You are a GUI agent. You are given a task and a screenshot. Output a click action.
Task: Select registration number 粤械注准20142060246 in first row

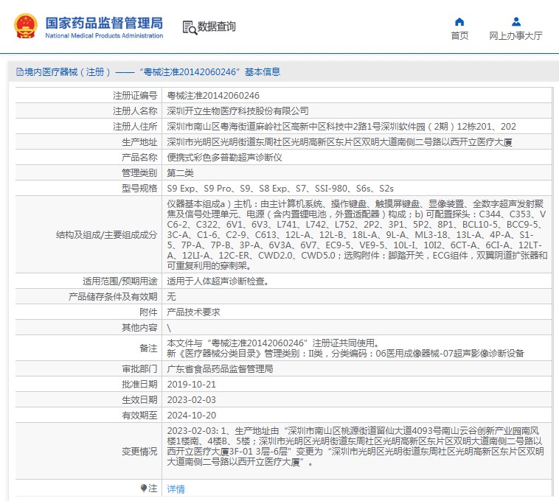[213, 96]
